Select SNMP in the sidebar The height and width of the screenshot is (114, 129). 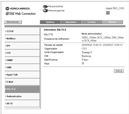pyautogui.click(x=22, y=60)
